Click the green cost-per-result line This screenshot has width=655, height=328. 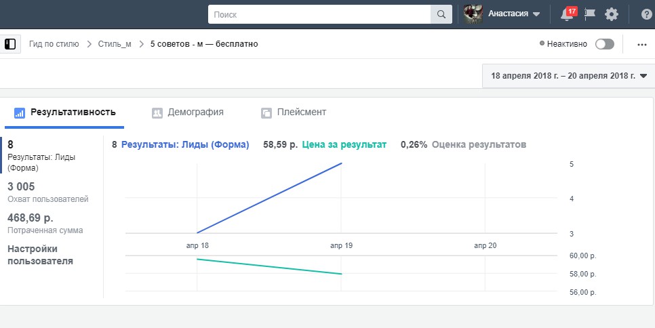pyautogui.click(x=269, y=266)
